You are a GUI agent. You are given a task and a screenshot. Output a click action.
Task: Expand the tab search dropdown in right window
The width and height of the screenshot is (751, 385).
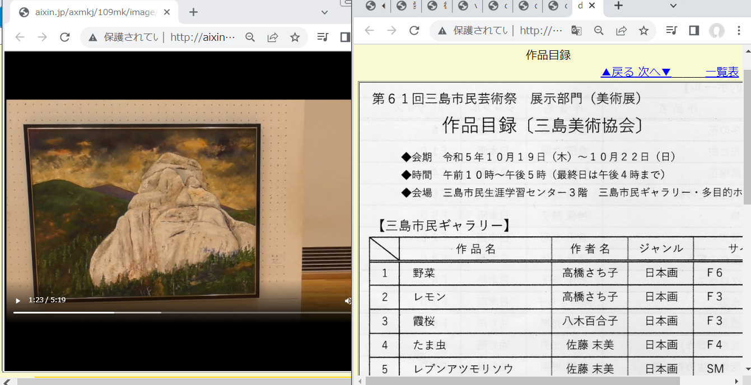674,6
